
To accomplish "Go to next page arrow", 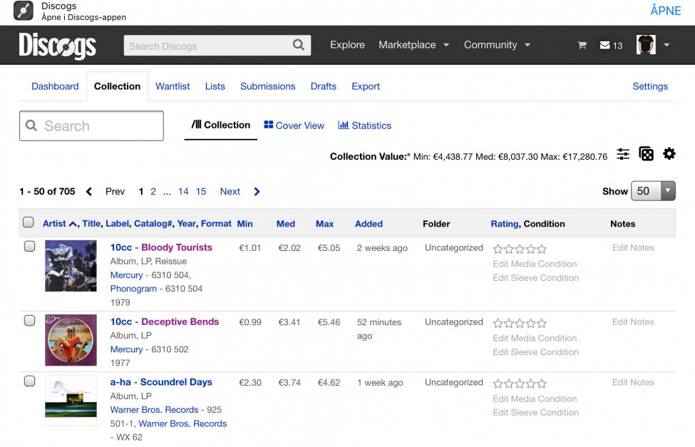I will point(257,192).
